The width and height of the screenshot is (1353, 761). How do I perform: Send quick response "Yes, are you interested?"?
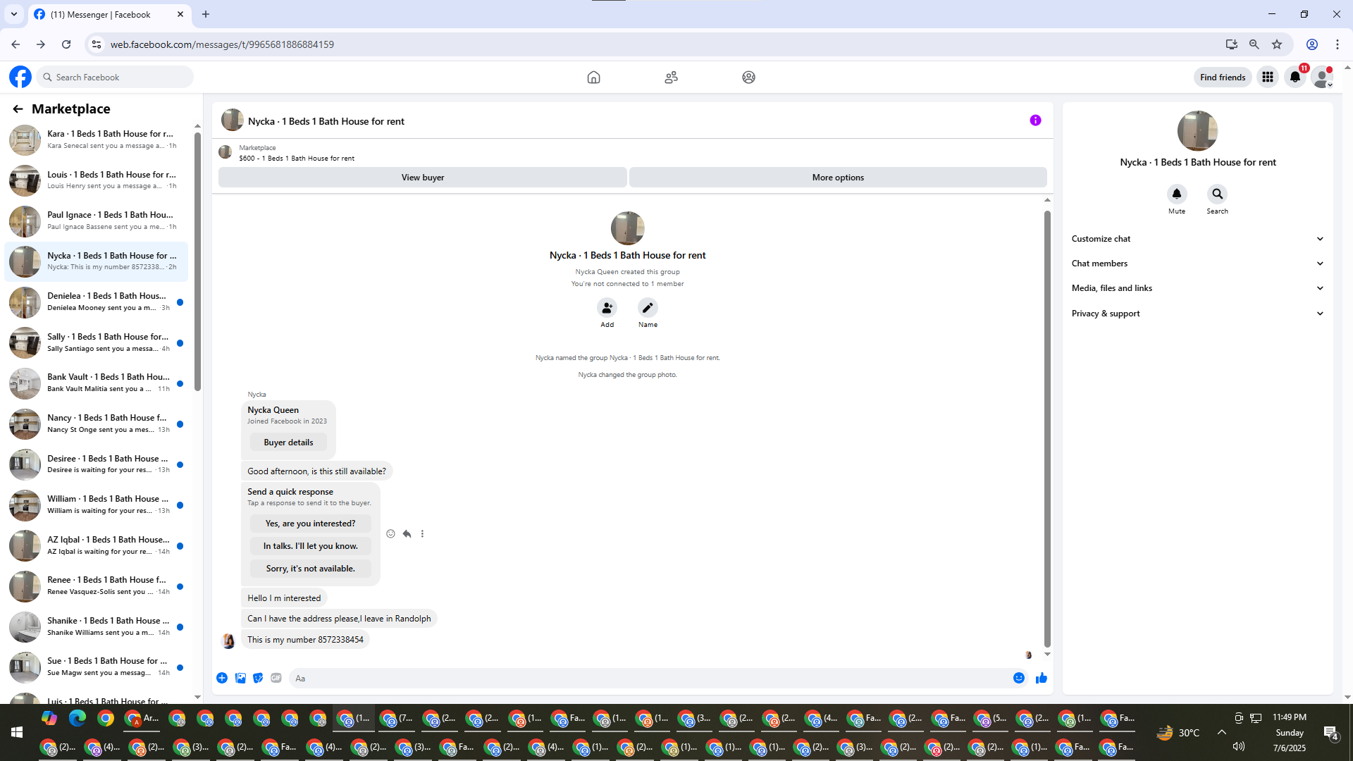310,524
